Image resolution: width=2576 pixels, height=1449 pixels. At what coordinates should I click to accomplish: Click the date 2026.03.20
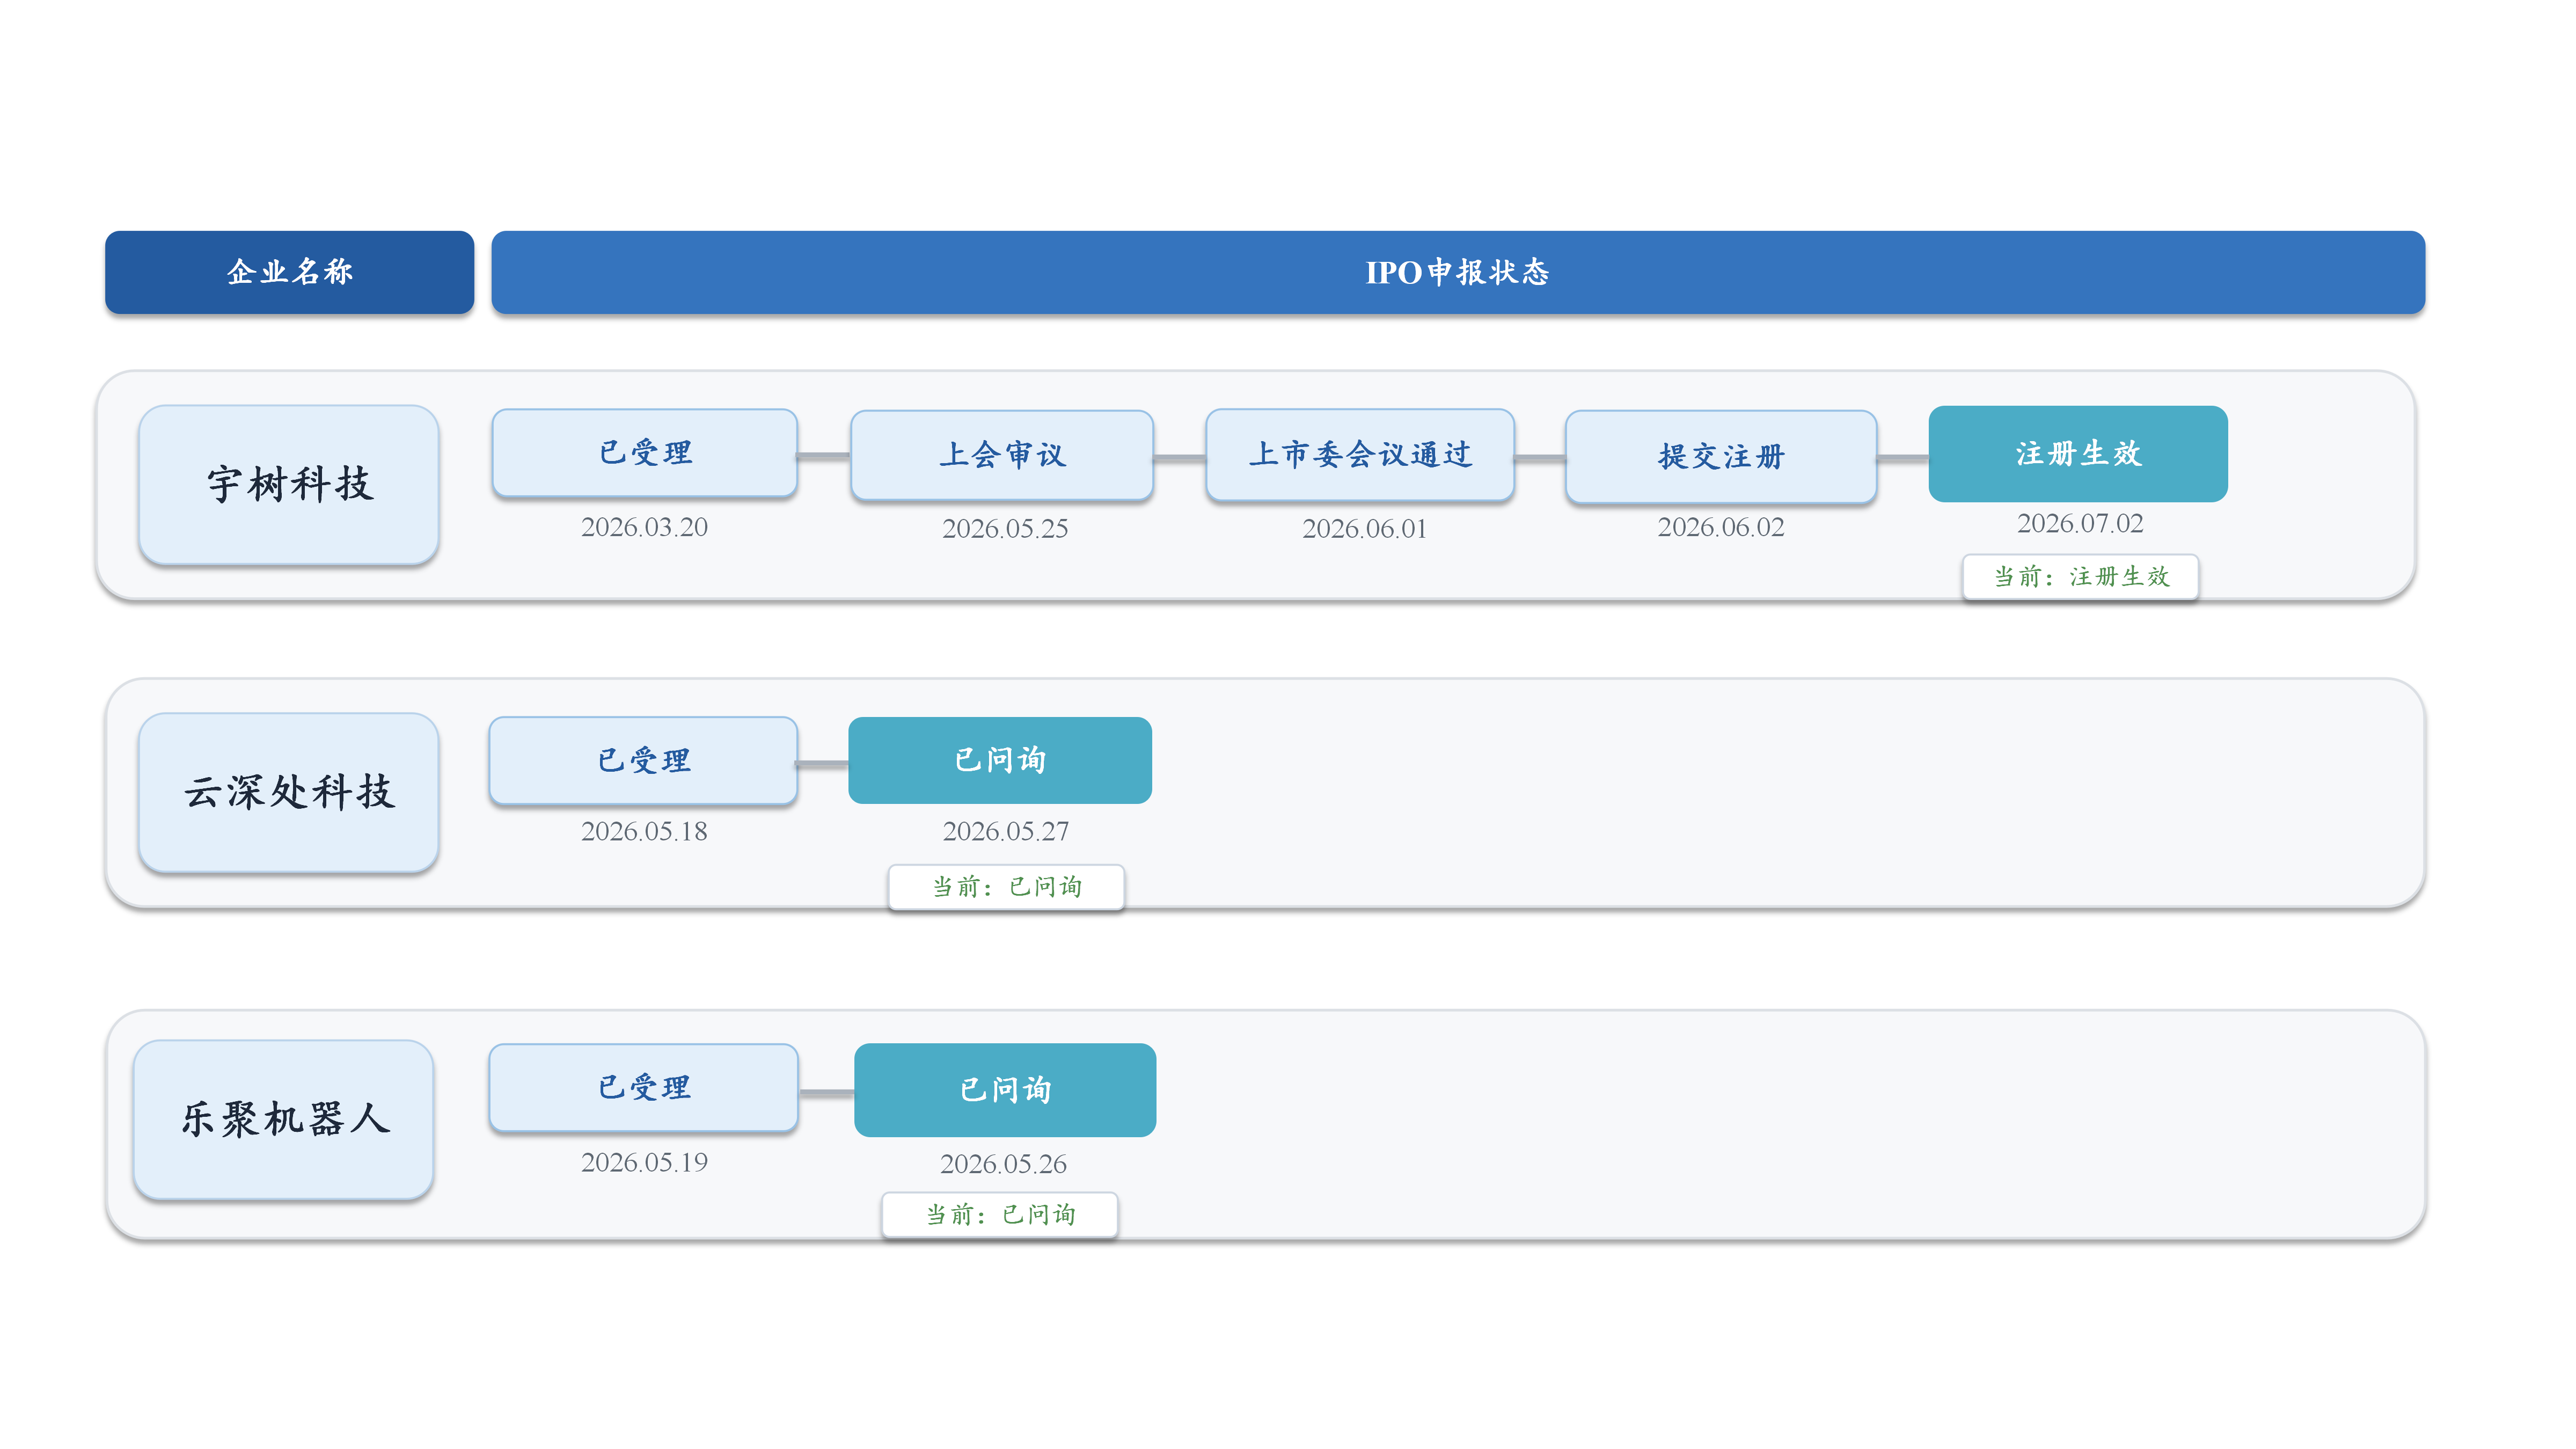point(644,527)
